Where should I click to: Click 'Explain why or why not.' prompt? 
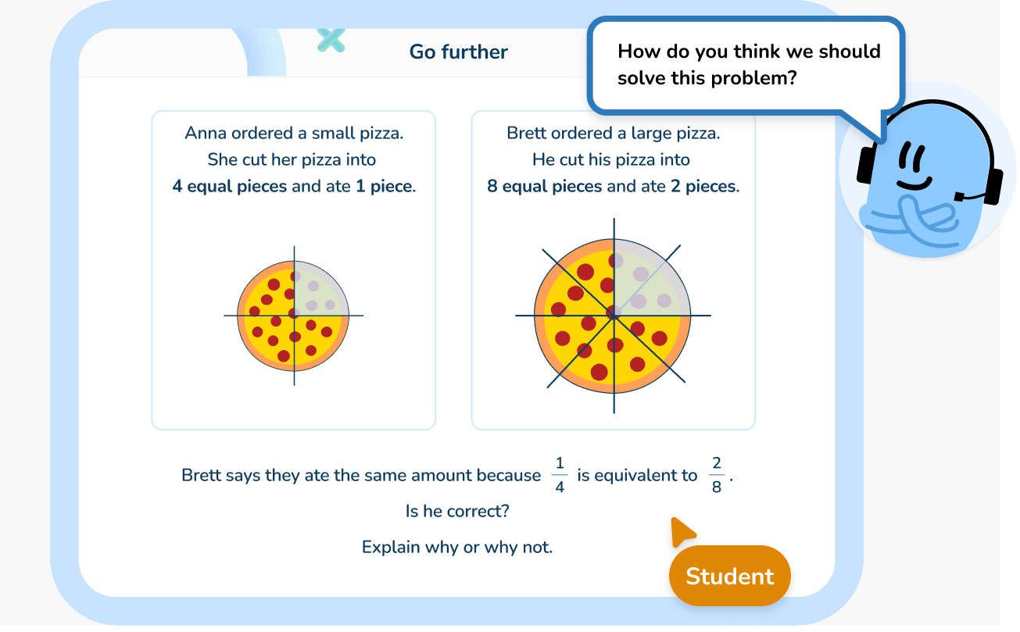(457, 547)
